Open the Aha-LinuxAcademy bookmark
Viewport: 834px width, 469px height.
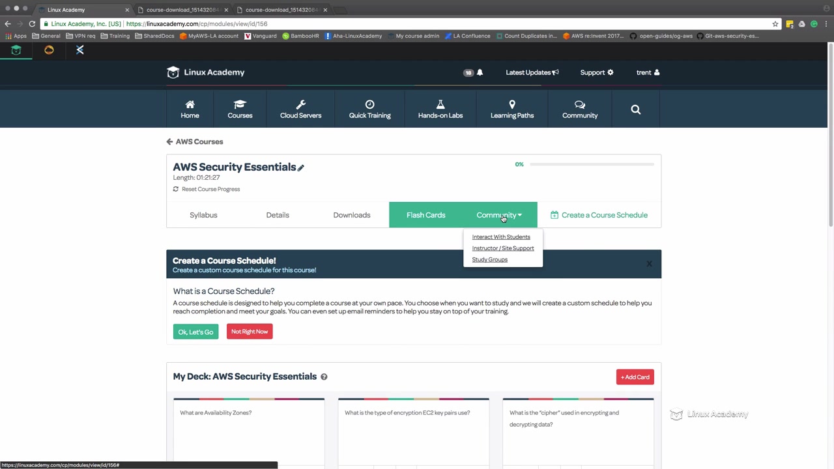coord(353,36)
